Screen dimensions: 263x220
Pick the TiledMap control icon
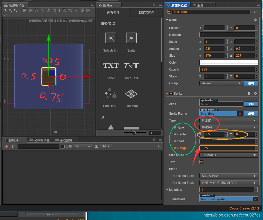pyautogui.click(x=131, y=94)
